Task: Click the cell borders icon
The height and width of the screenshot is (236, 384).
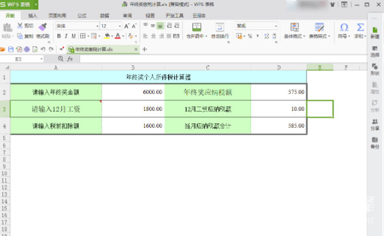Action: pos(83,36)
